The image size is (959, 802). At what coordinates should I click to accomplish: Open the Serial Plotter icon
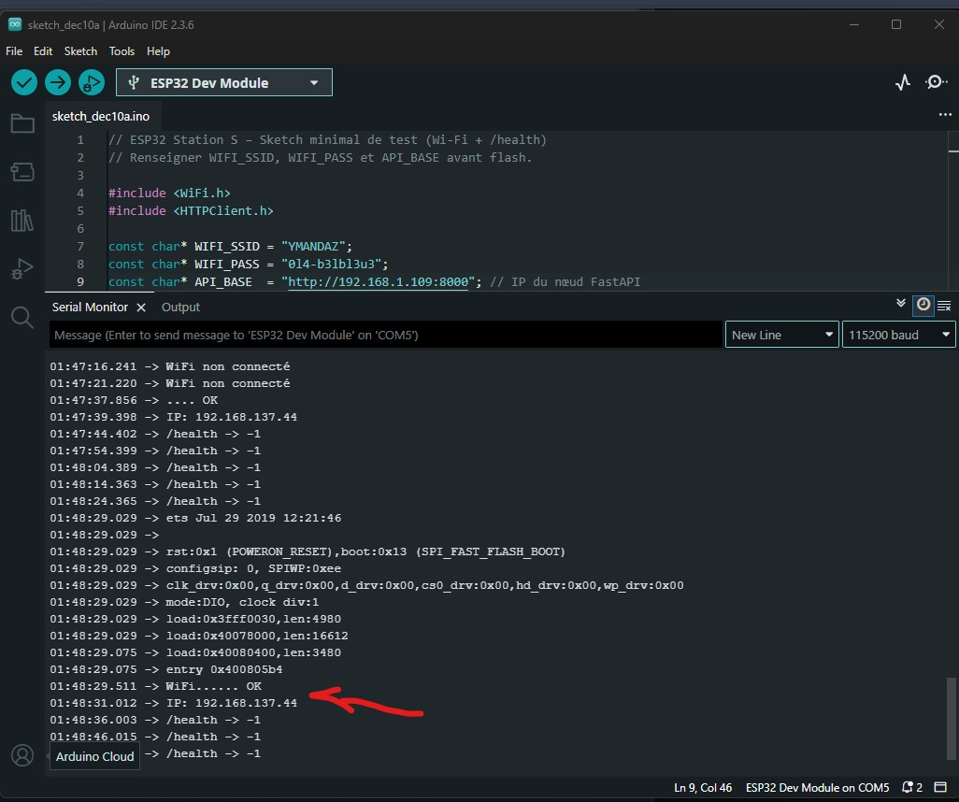(902, 82)
